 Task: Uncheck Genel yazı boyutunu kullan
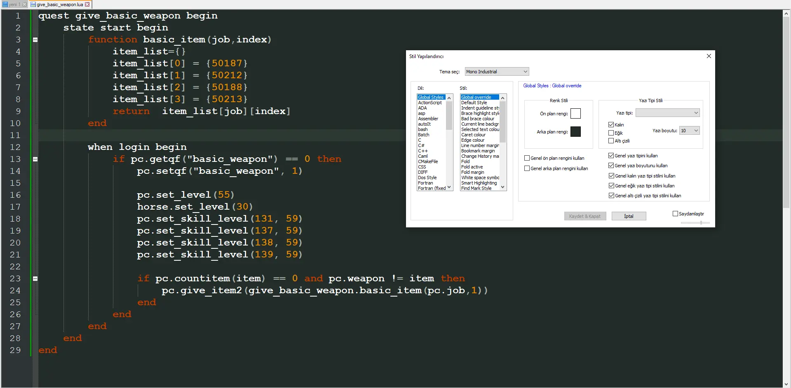[611, 166]
